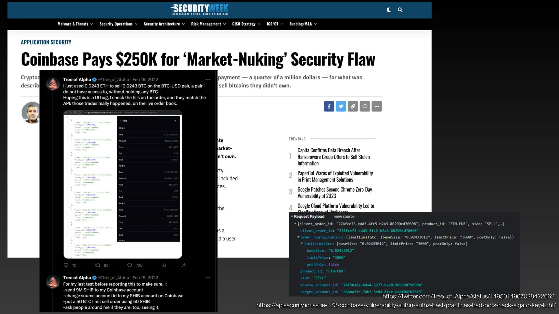The image size is (559, 314).
Task: View analytics of first tweet
Action: click(164, 265)
